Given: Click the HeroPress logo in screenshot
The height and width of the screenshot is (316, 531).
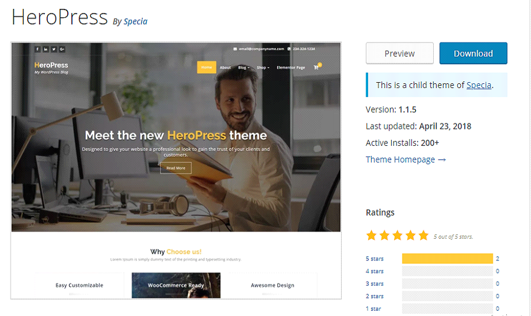Looking at the screenshot, I should (51, 67).
